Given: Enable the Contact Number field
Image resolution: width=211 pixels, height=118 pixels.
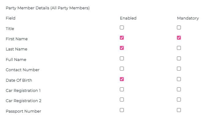Looking at the screenshot, I should point(122,69).
